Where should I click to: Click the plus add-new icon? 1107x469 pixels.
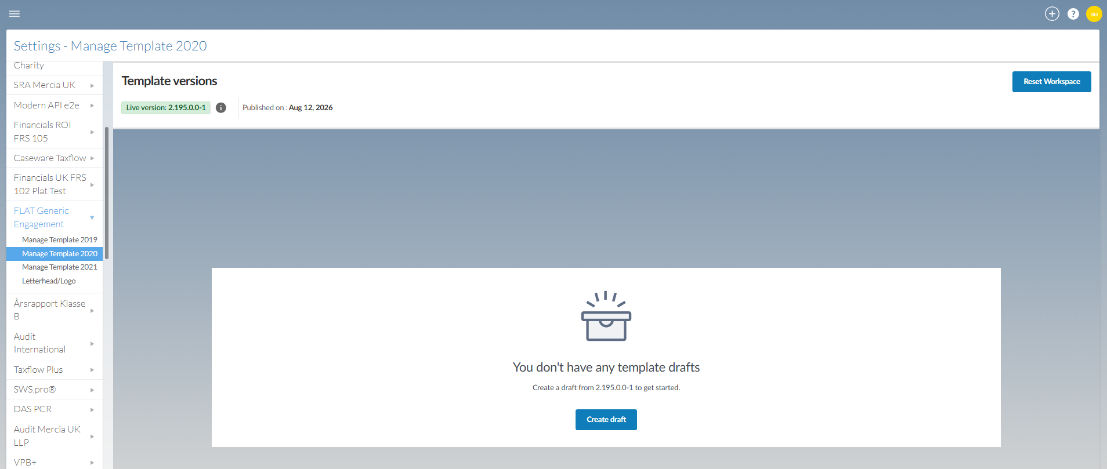(x=1052, y=14)
